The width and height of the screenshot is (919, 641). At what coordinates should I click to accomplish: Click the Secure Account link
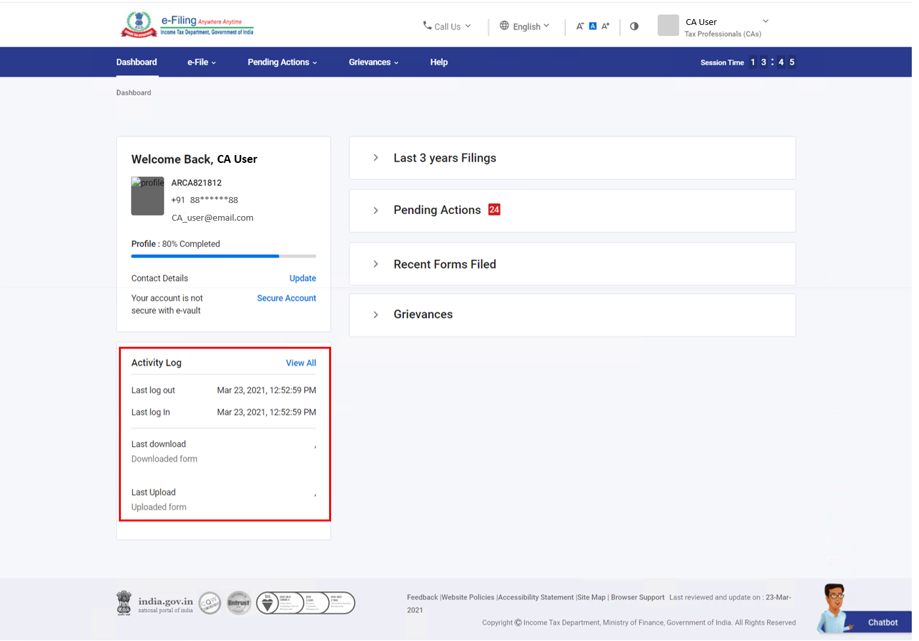[286, 298]
